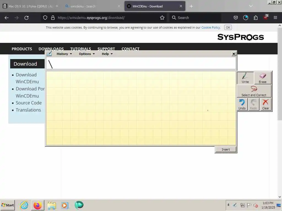Click the Firefox taskbar button
The image size is (282, 211).
pyautogui.click(x=37, y=205)
